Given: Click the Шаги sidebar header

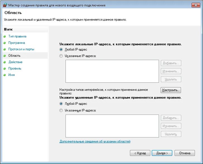Looking at the screenshot, I should (8, 29).
